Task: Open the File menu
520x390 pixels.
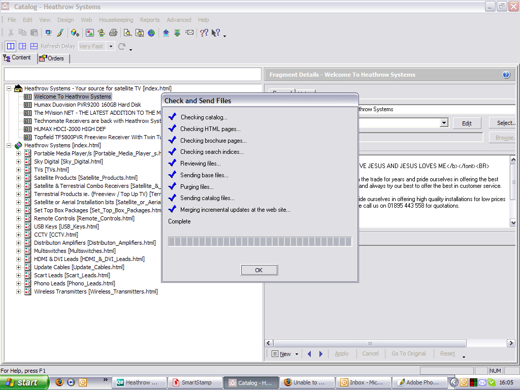Action: click(x=12, y=20)
